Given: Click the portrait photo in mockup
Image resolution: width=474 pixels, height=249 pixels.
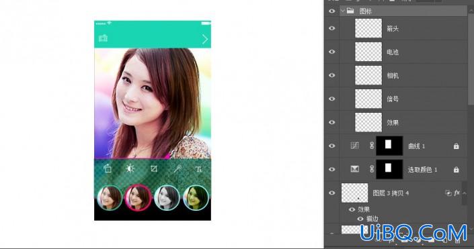Looking at the screenshot, I should [x=153, y=103].
